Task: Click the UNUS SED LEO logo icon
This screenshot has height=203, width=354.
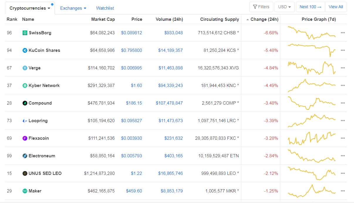Action: point(25,173)
